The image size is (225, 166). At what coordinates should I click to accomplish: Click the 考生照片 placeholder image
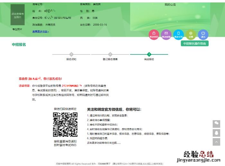[x=17, y=15]
